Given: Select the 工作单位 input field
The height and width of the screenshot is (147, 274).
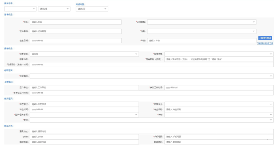Looking at the screenshot, I should [x=84, y=88].
